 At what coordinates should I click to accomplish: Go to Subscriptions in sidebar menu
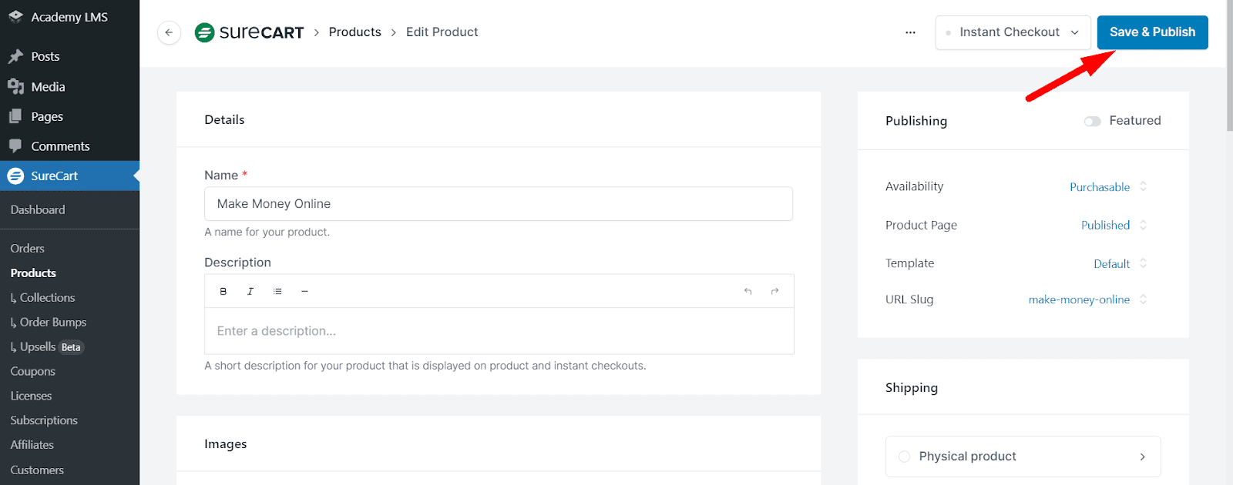pyautogui.click(x=44, y=420)
